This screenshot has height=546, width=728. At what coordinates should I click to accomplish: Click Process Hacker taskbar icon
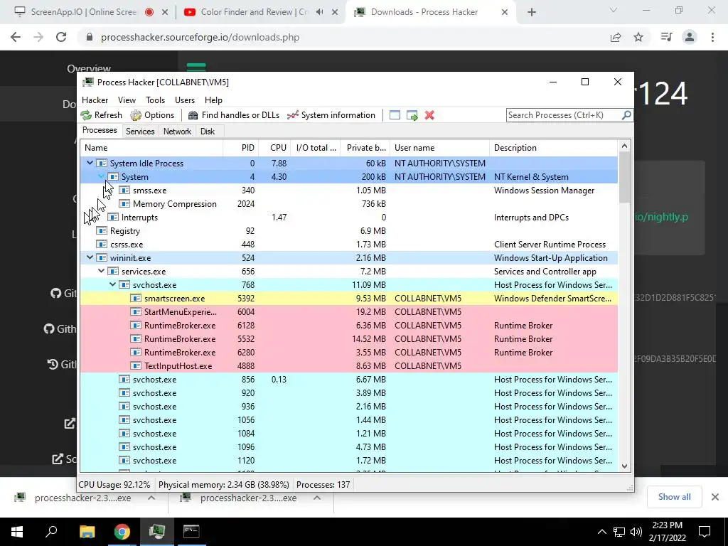point(157,532)
